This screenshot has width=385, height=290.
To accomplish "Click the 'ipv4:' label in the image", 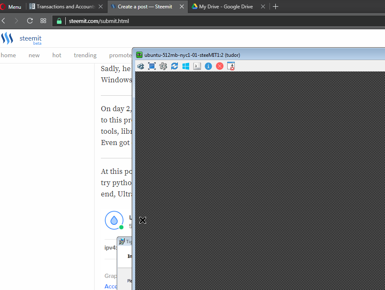I will click(110, 248).
